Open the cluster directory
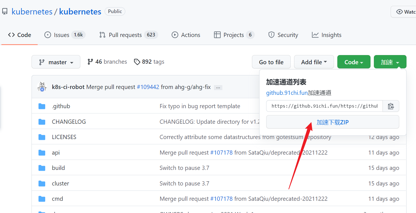Viewport: 416px width, 213px height. pos(61,184)
